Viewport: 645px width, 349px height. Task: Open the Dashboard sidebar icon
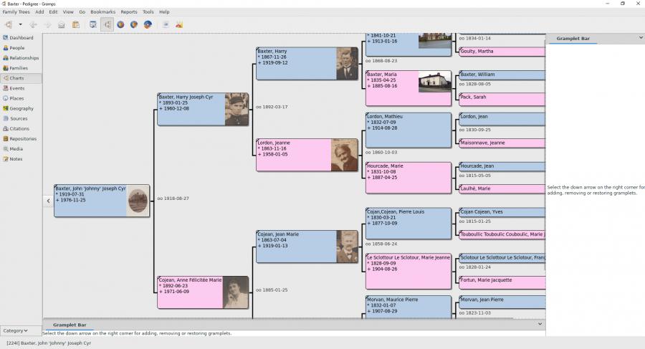click(5, 37)
